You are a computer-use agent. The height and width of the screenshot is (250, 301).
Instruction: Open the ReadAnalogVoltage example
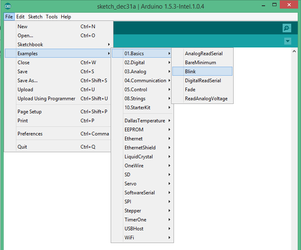[206, 99]
